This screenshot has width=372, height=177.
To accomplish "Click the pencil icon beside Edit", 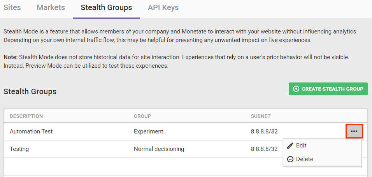I will (290, 145).
